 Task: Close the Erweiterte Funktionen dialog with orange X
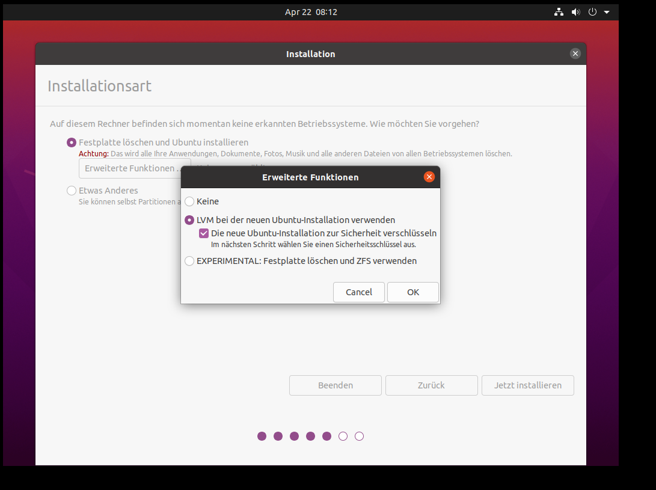(x=429, y=177)
